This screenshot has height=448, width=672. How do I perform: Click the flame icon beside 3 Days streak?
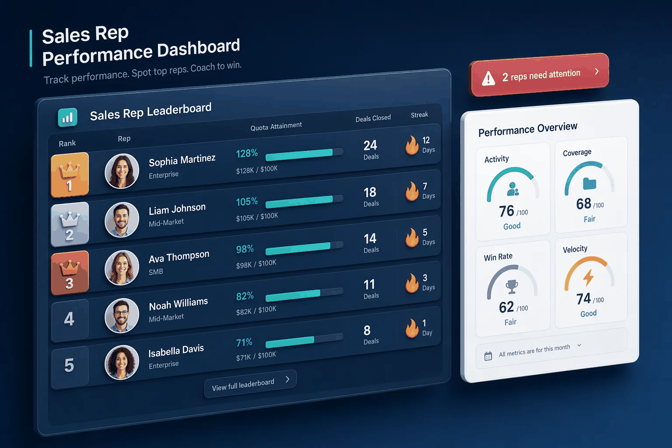412,283
